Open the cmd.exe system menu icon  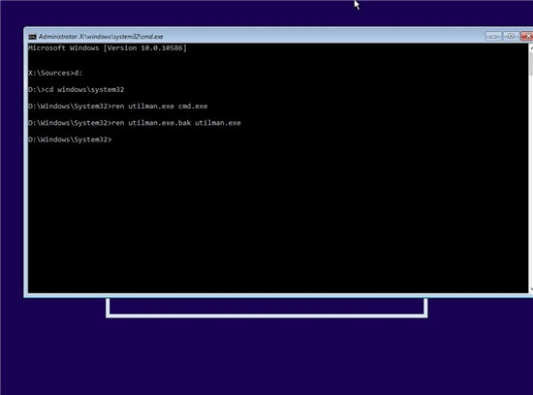point(32,37)
